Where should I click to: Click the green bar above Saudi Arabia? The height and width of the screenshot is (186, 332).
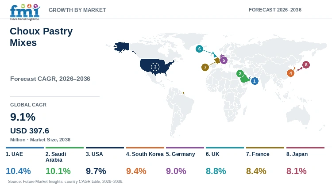click(x=65, y=148)
